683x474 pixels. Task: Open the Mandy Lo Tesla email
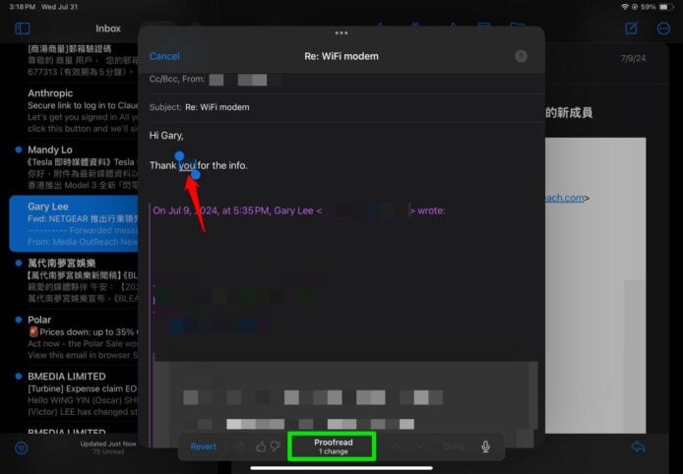click(x=69, y=164)
